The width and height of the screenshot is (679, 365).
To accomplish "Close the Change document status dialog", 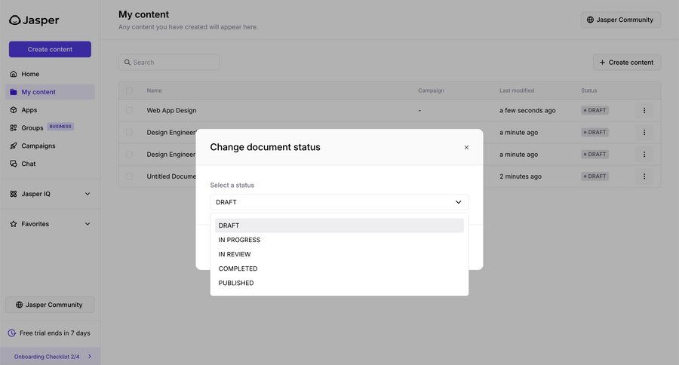I will click(x=466, y=147).
